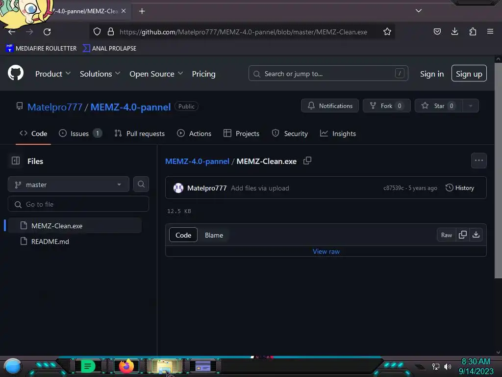Copy the file path icon
Image resolution: width=502 pixels, height=377 pixels.
tap(307, 161)
